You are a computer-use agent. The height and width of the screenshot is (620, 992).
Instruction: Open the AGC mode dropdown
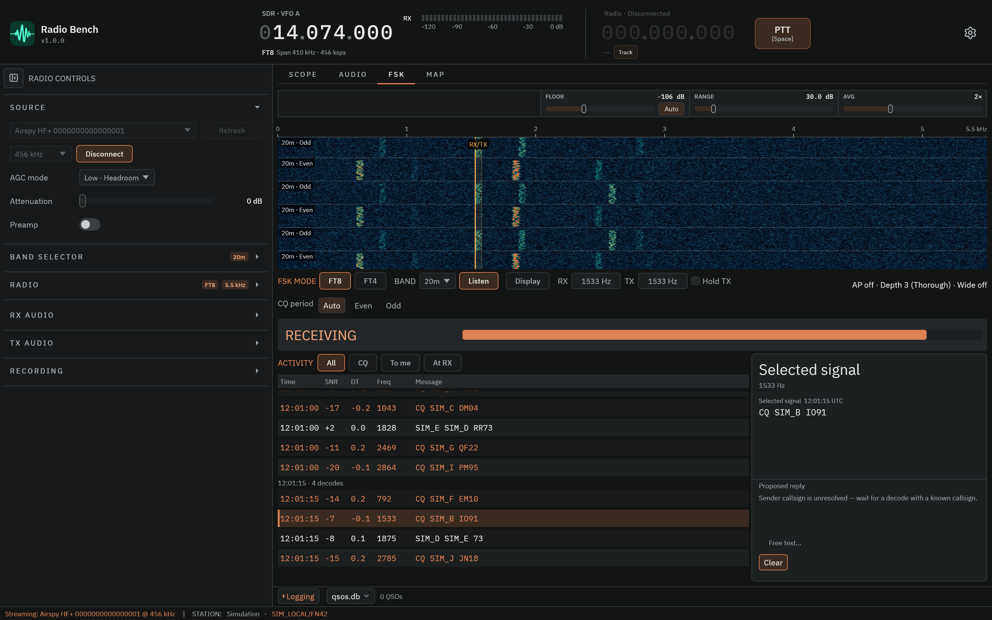pyautogui.click(x=117, y=178)
